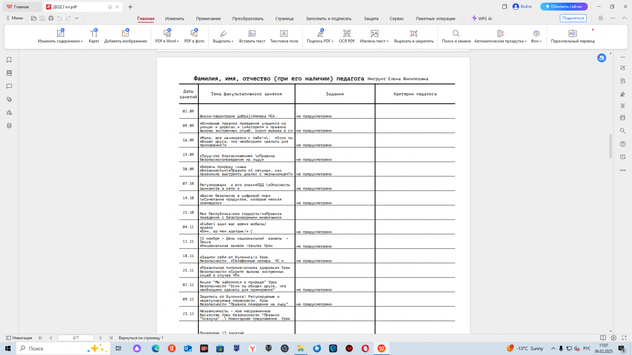Click the Вырезать и закрепить tool
This screenshot has width=632, height=355.
tap(414, 34)
